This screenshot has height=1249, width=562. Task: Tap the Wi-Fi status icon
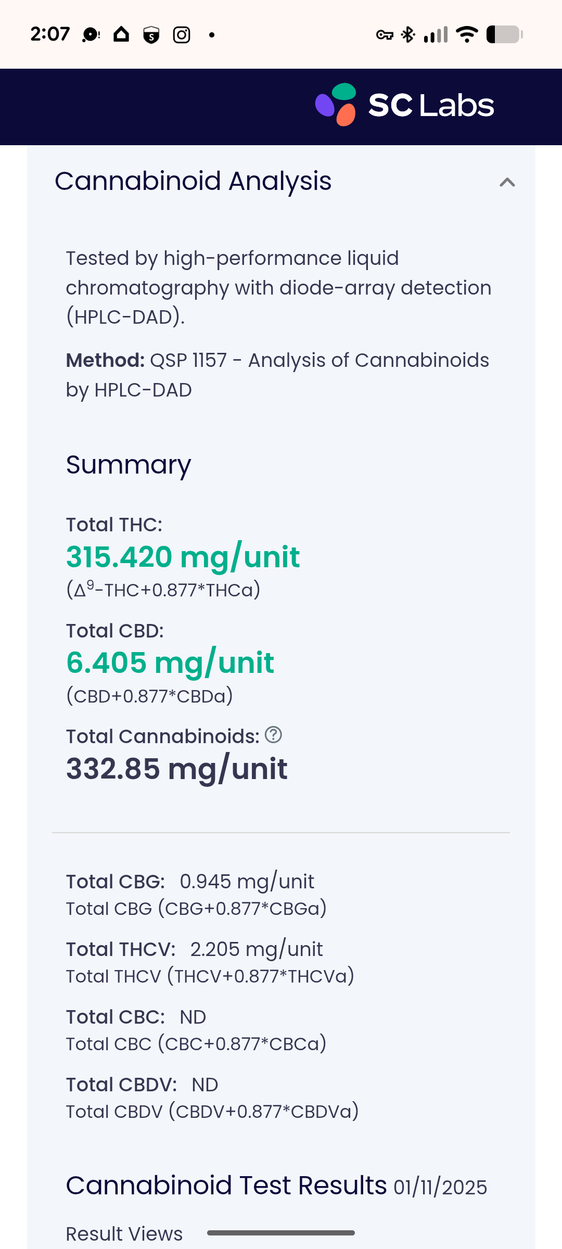[467, 35]
